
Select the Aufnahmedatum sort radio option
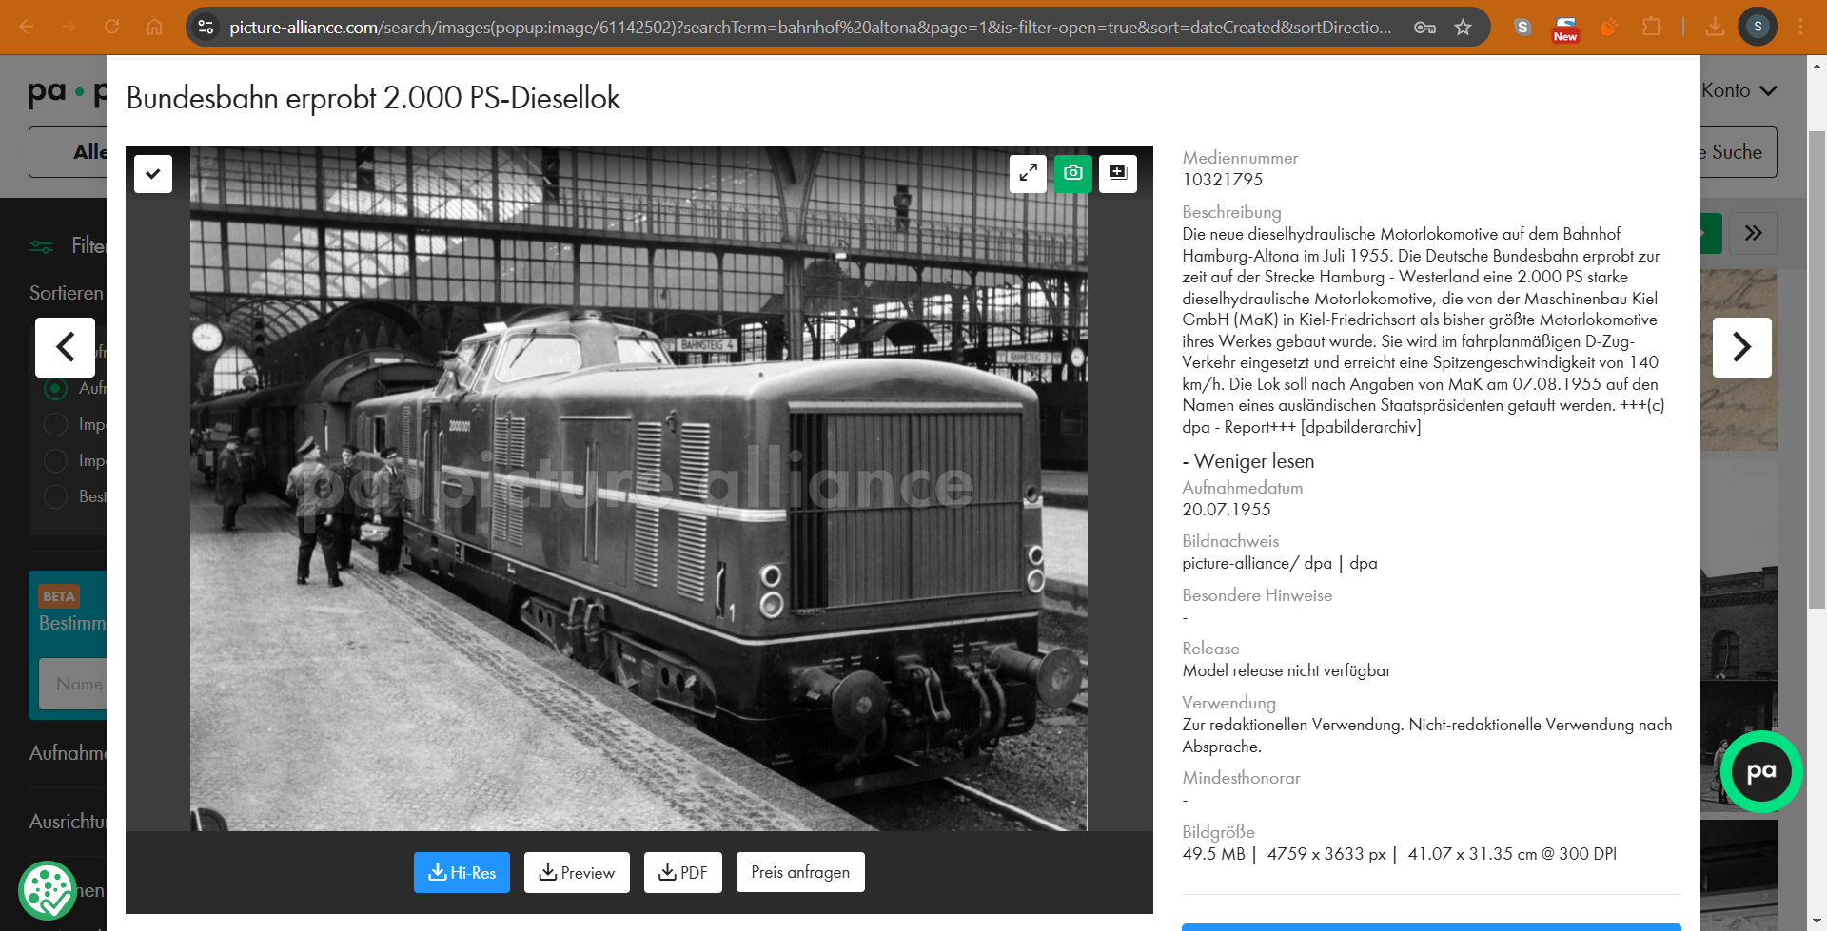pyautogui.click(x=56, y=388)
